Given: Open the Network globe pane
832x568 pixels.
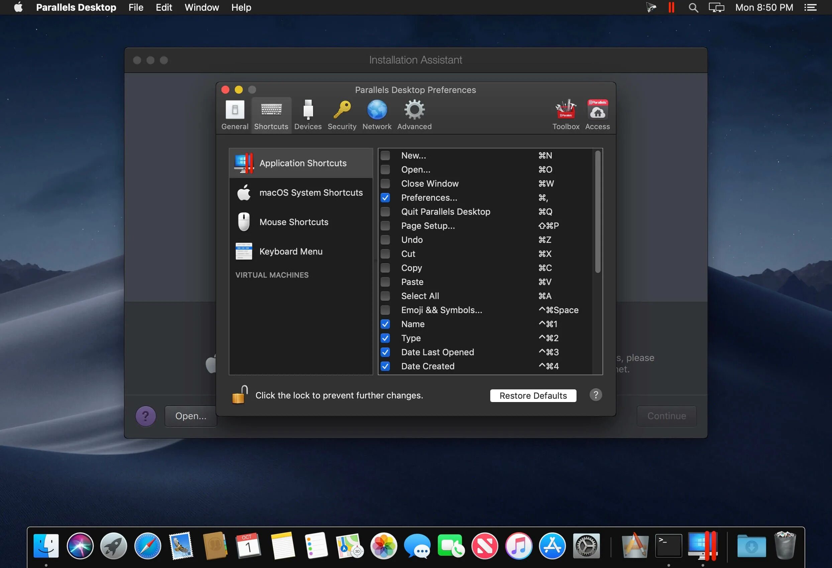Looking at the screenshot, I should coord(377,115).
